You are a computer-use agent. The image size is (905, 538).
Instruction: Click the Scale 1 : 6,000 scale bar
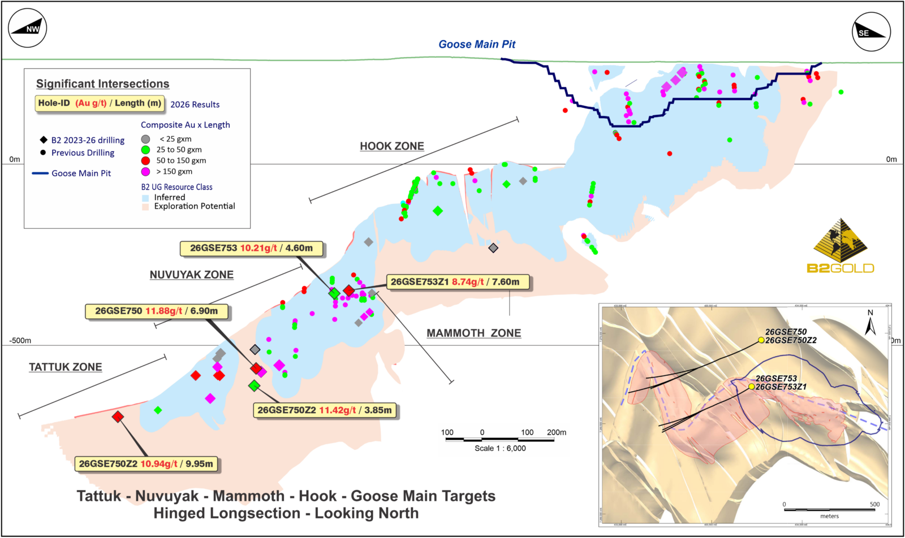click(500, 440)
